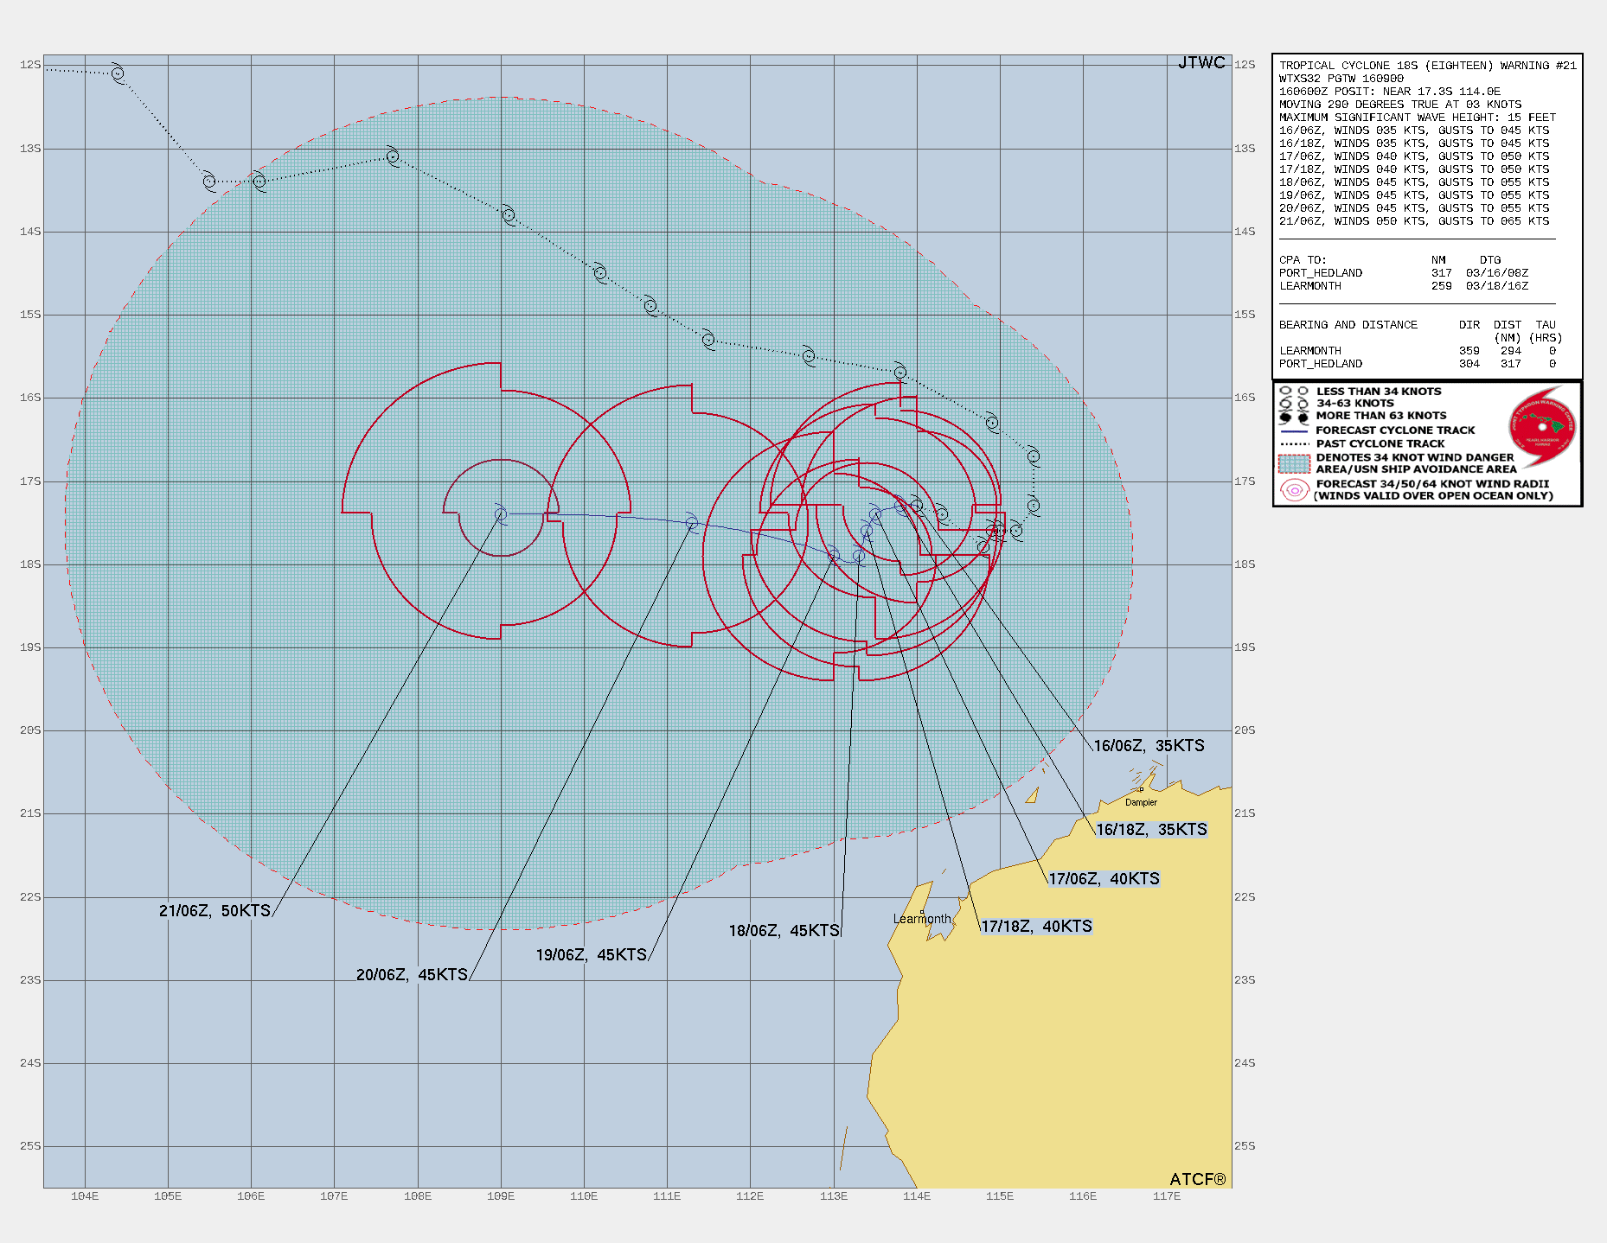Click the '19/06Z, 45KTS' forecast label
The width and height of the screenshot is (1607, 1243).
(x=592, y=954)
